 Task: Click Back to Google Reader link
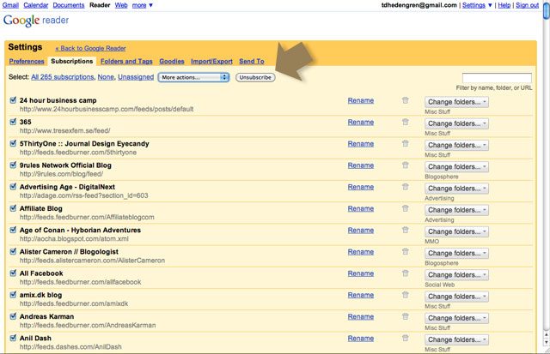(90, 48)
